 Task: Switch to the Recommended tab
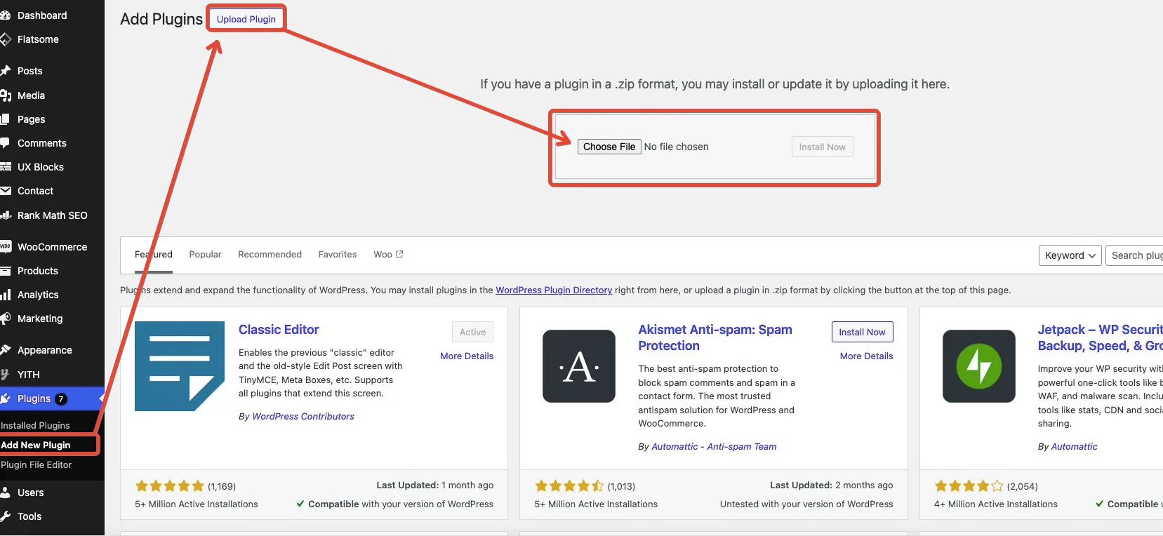pyautogui.click(x=270, y=255)
